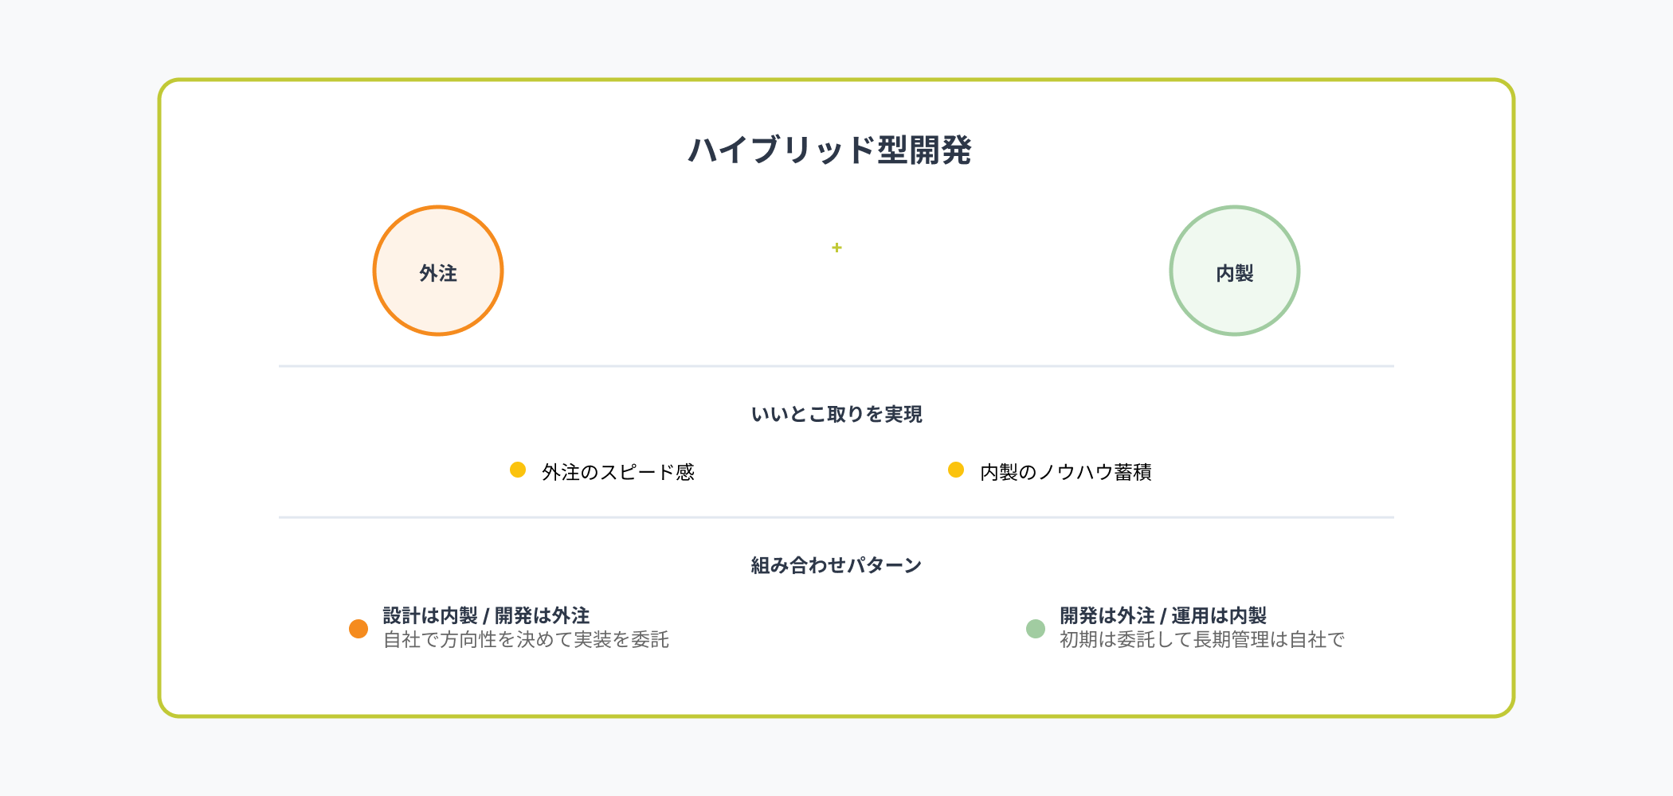Click the yellow dot beside 内製のノウハウ蓄積

click(x=956, y=470)
